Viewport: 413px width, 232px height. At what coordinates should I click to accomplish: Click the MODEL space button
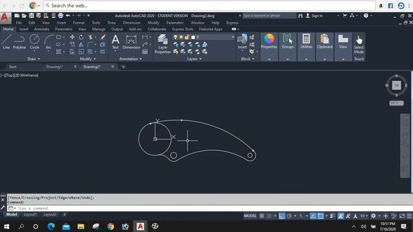pyautogui.click(x=250, y=216)
